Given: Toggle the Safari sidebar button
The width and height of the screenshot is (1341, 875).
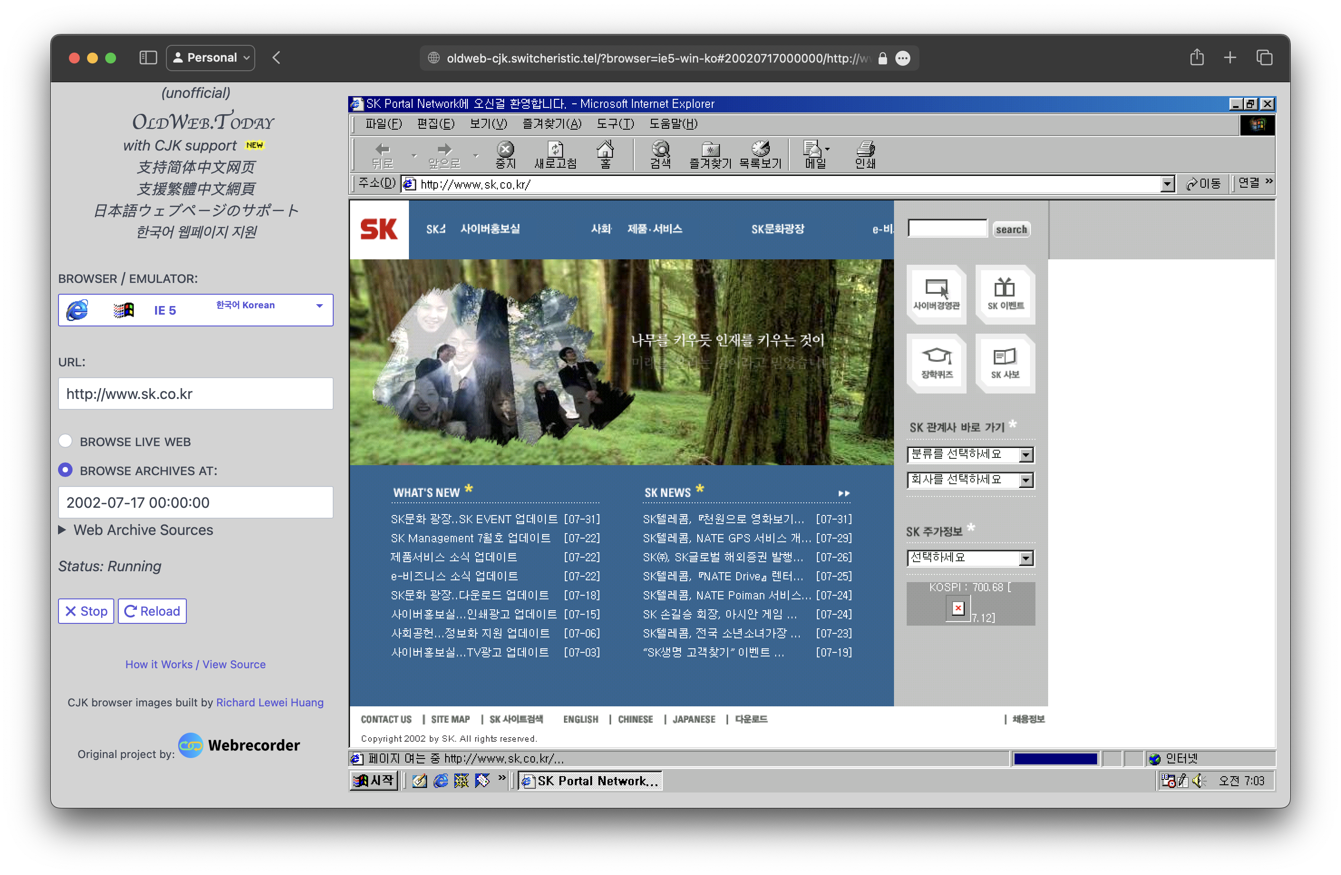Looking at the screenshot, I should coord(148,58).
